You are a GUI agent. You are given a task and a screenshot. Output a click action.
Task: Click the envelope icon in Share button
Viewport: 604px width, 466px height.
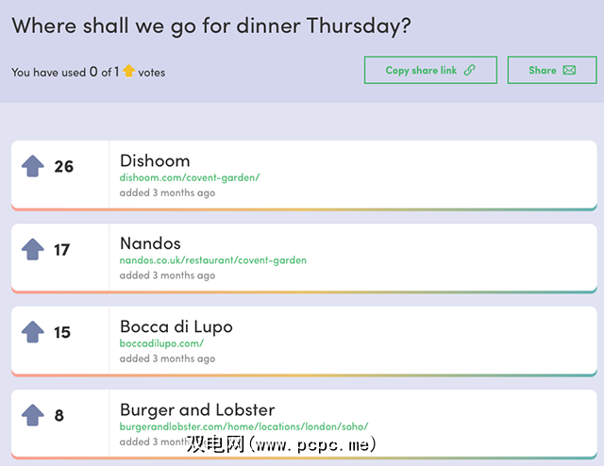pos(569,71)
